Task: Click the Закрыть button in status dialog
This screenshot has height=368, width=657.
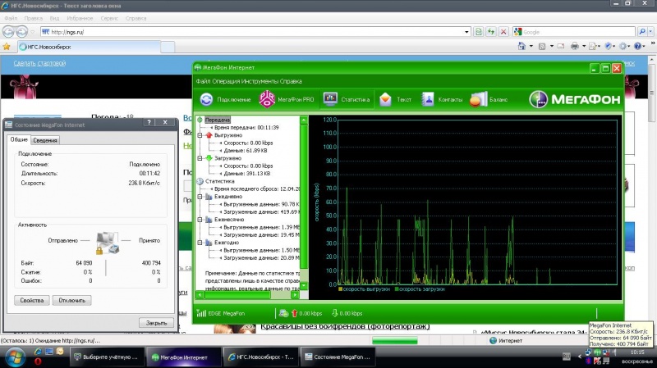Action: (156, 323)
